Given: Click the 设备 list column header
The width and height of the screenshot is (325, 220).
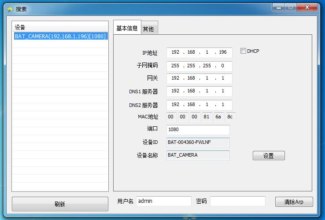Looking at the screenshot, I should tap(60, 27).
